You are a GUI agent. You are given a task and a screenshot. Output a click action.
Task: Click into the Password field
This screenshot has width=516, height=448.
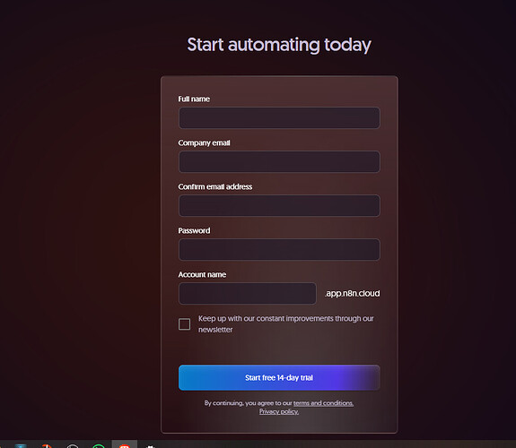tap(279, 249)
